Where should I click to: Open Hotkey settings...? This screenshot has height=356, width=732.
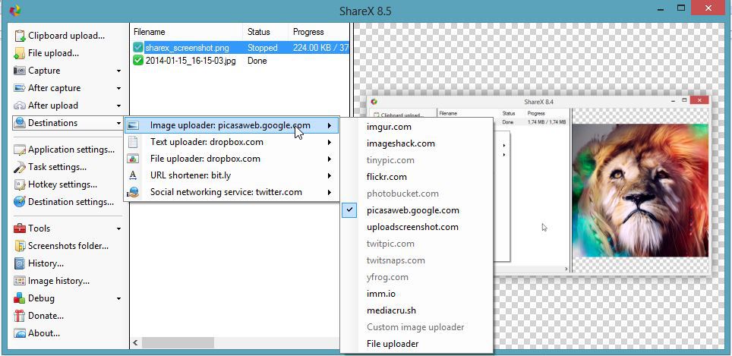coord(62,184)
